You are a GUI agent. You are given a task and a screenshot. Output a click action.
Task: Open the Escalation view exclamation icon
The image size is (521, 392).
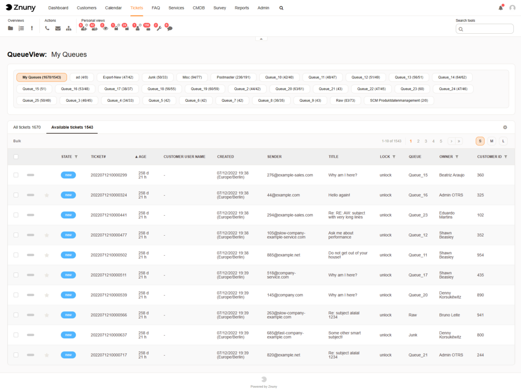coord(32,28)
